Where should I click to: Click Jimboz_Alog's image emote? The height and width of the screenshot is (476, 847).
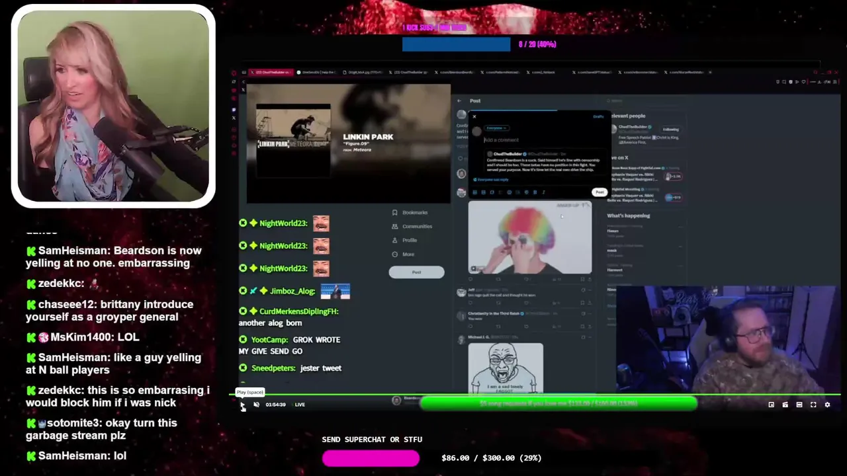point(335,291)
